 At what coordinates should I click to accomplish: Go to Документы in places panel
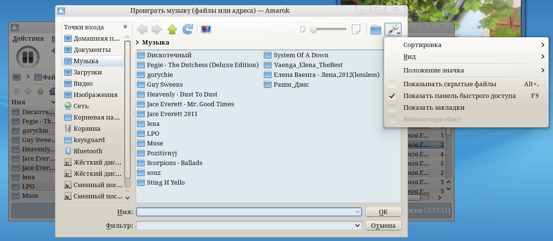(x=93, y=50)
